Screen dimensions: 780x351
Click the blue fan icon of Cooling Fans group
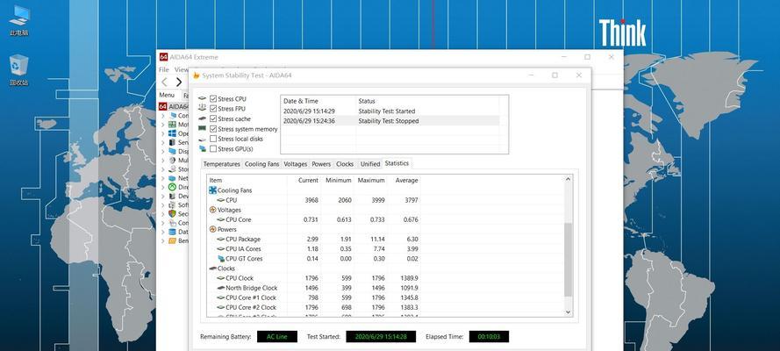[212, 190]
